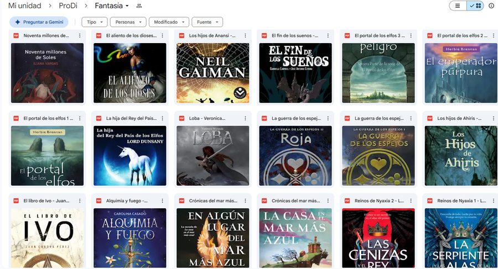Open the Loba cover thumbnail
The image size is (498, 269).
(213, 156)
